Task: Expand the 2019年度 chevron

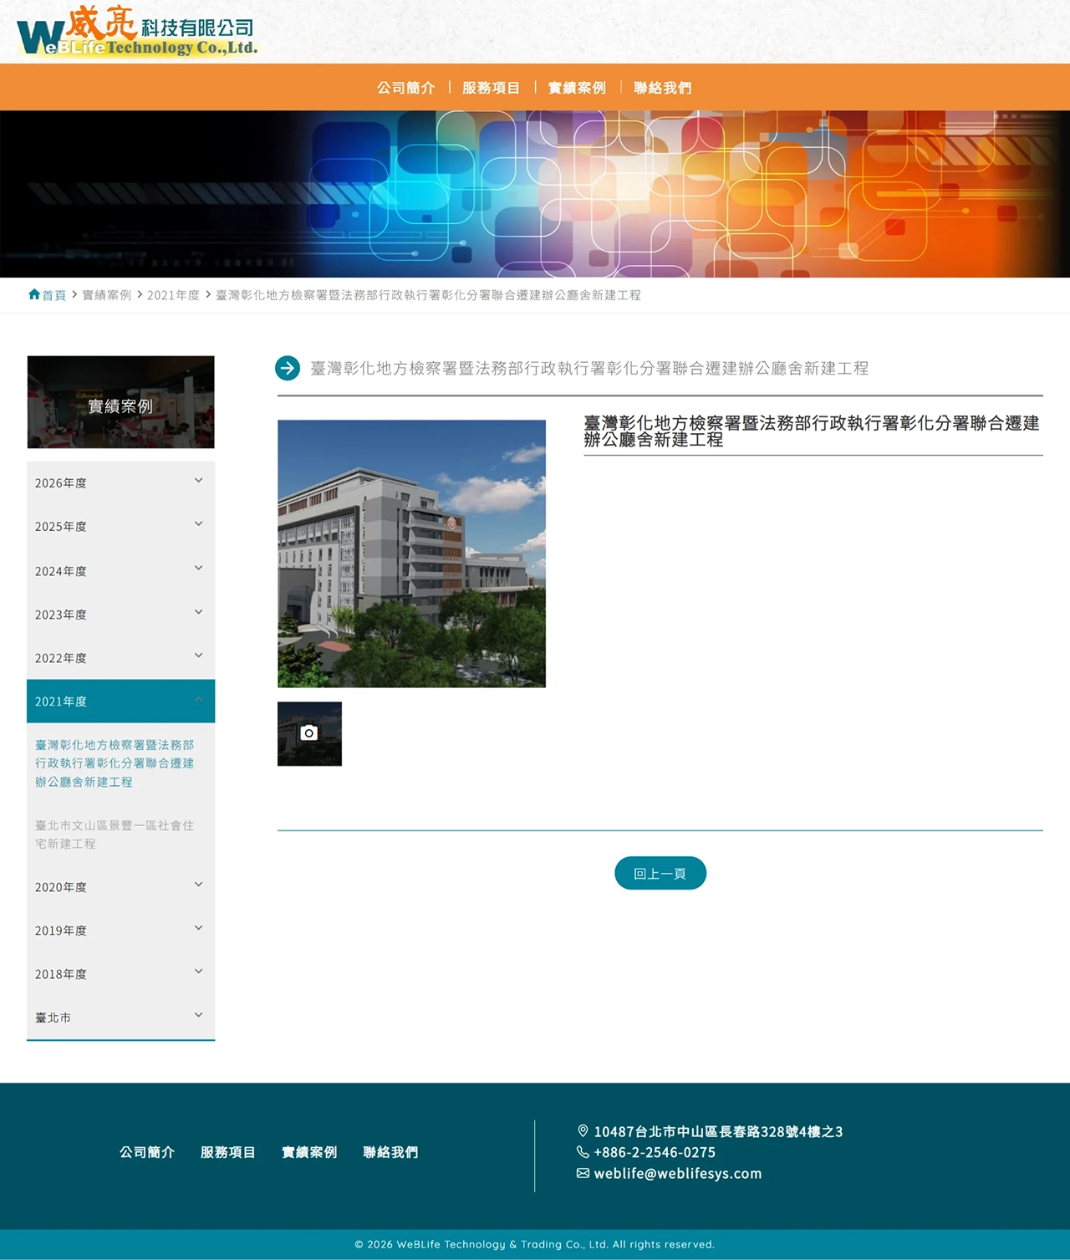Action: coord(199,928)
